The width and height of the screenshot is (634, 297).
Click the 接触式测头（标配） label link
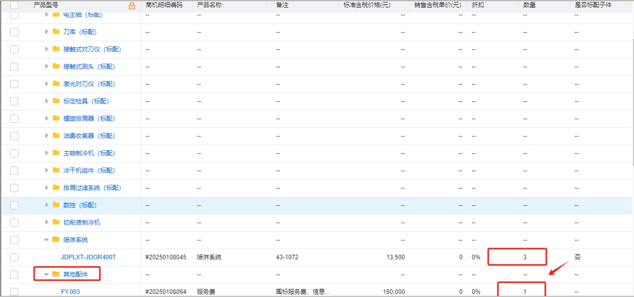[x=89, y=67]
